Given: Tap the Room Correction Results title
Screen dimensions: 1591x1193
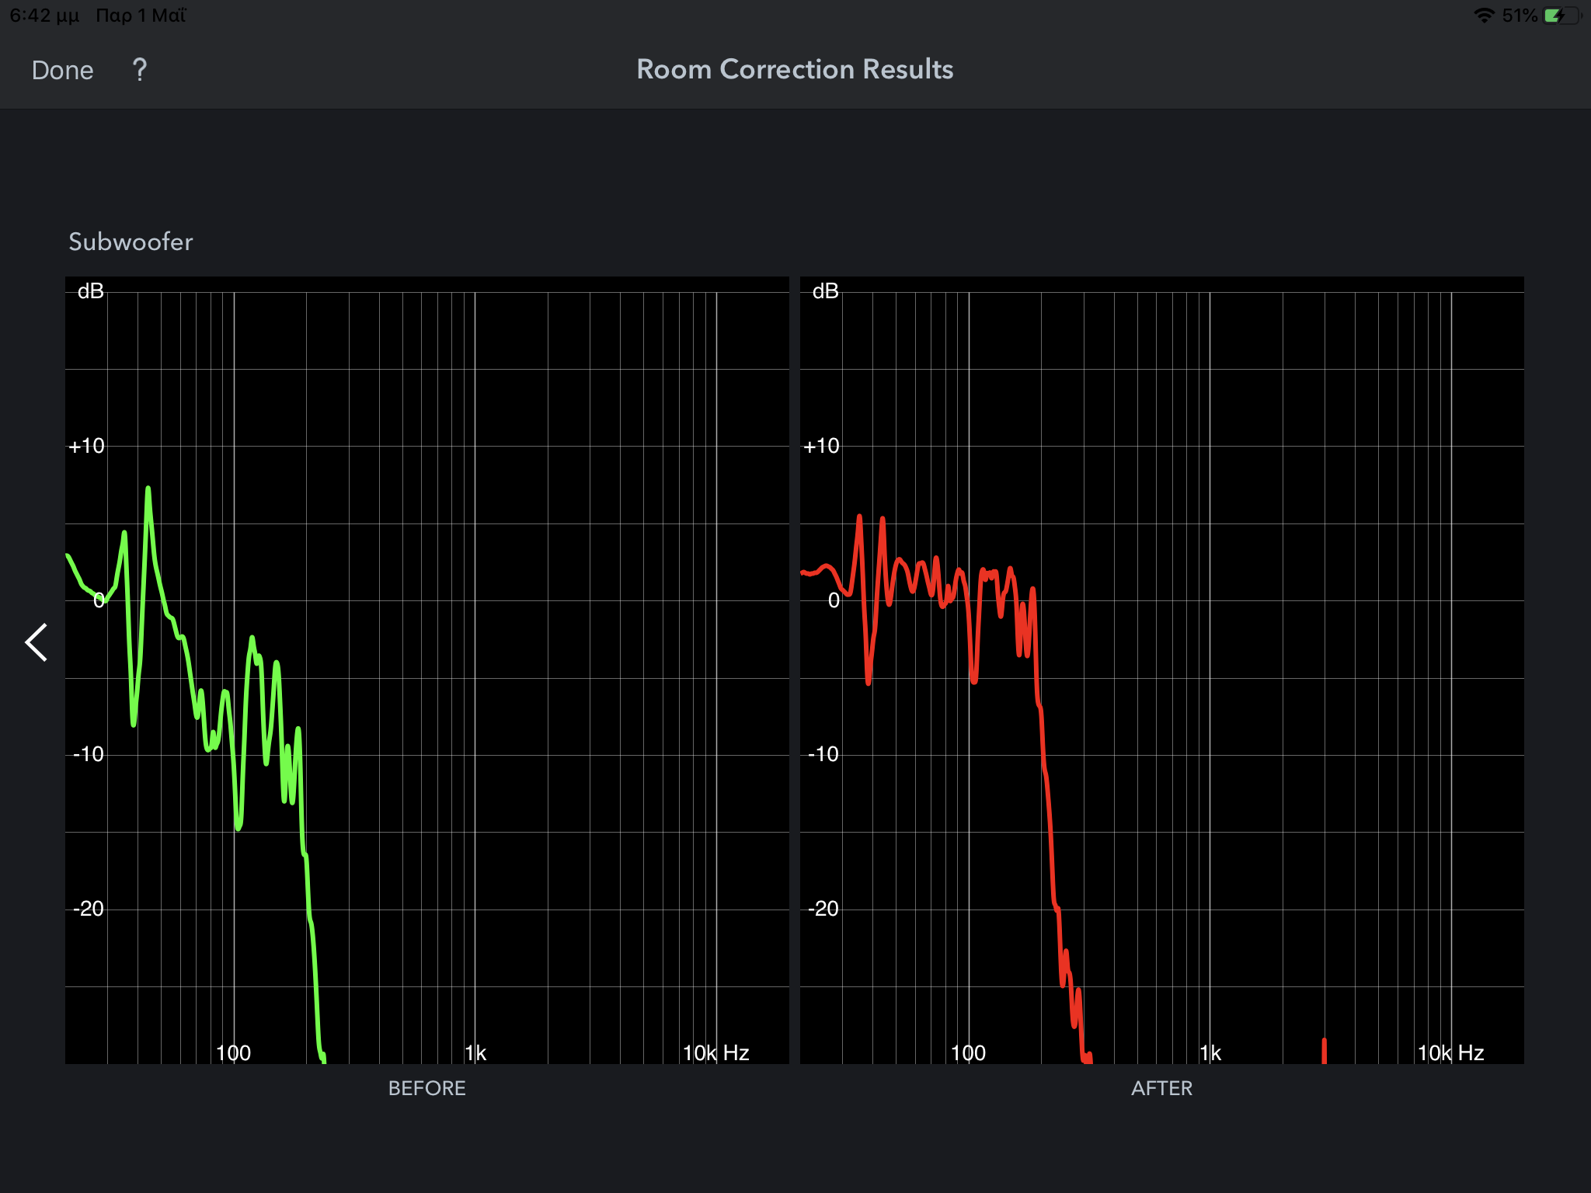Looking at the screenshot, I should pyautogui.click(x=795, y=69).
